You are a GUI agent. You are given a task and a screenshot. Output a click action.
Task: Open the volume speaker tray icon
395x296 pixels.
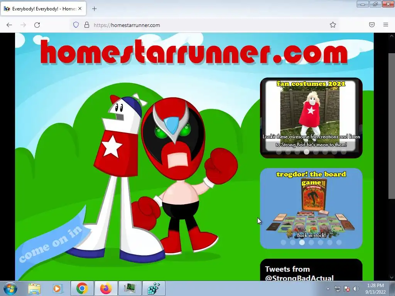356,289
